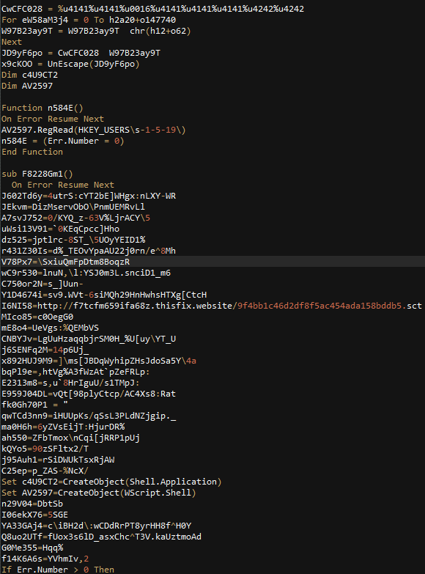The width and height of the screenshot is (425, 574).
Task: Click the 'For eW58aM3j4' loop line
Action: coord(89,20)
